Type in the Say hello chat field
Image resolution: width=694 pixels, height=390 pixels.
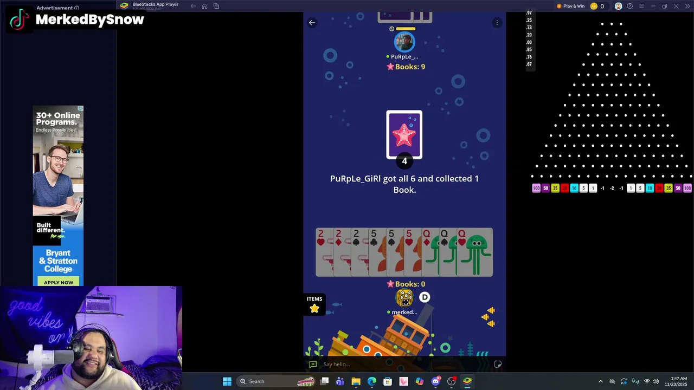(404, 365)
